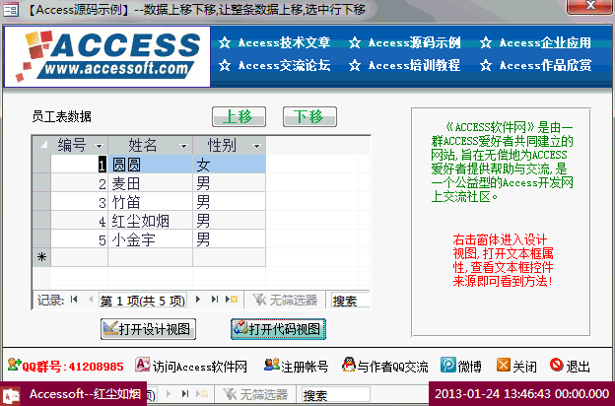The width and height of the screenshot is (615, 406).
Task: Click the outer form's 搜索 box at bottom
Action: 336,394
